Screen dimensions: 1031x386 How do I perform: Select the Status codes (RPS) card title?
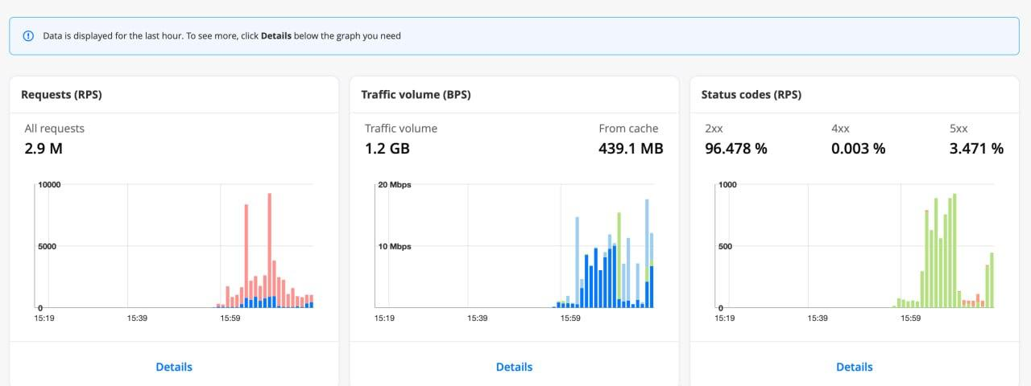pyautogui.click(x=751, y=95)
